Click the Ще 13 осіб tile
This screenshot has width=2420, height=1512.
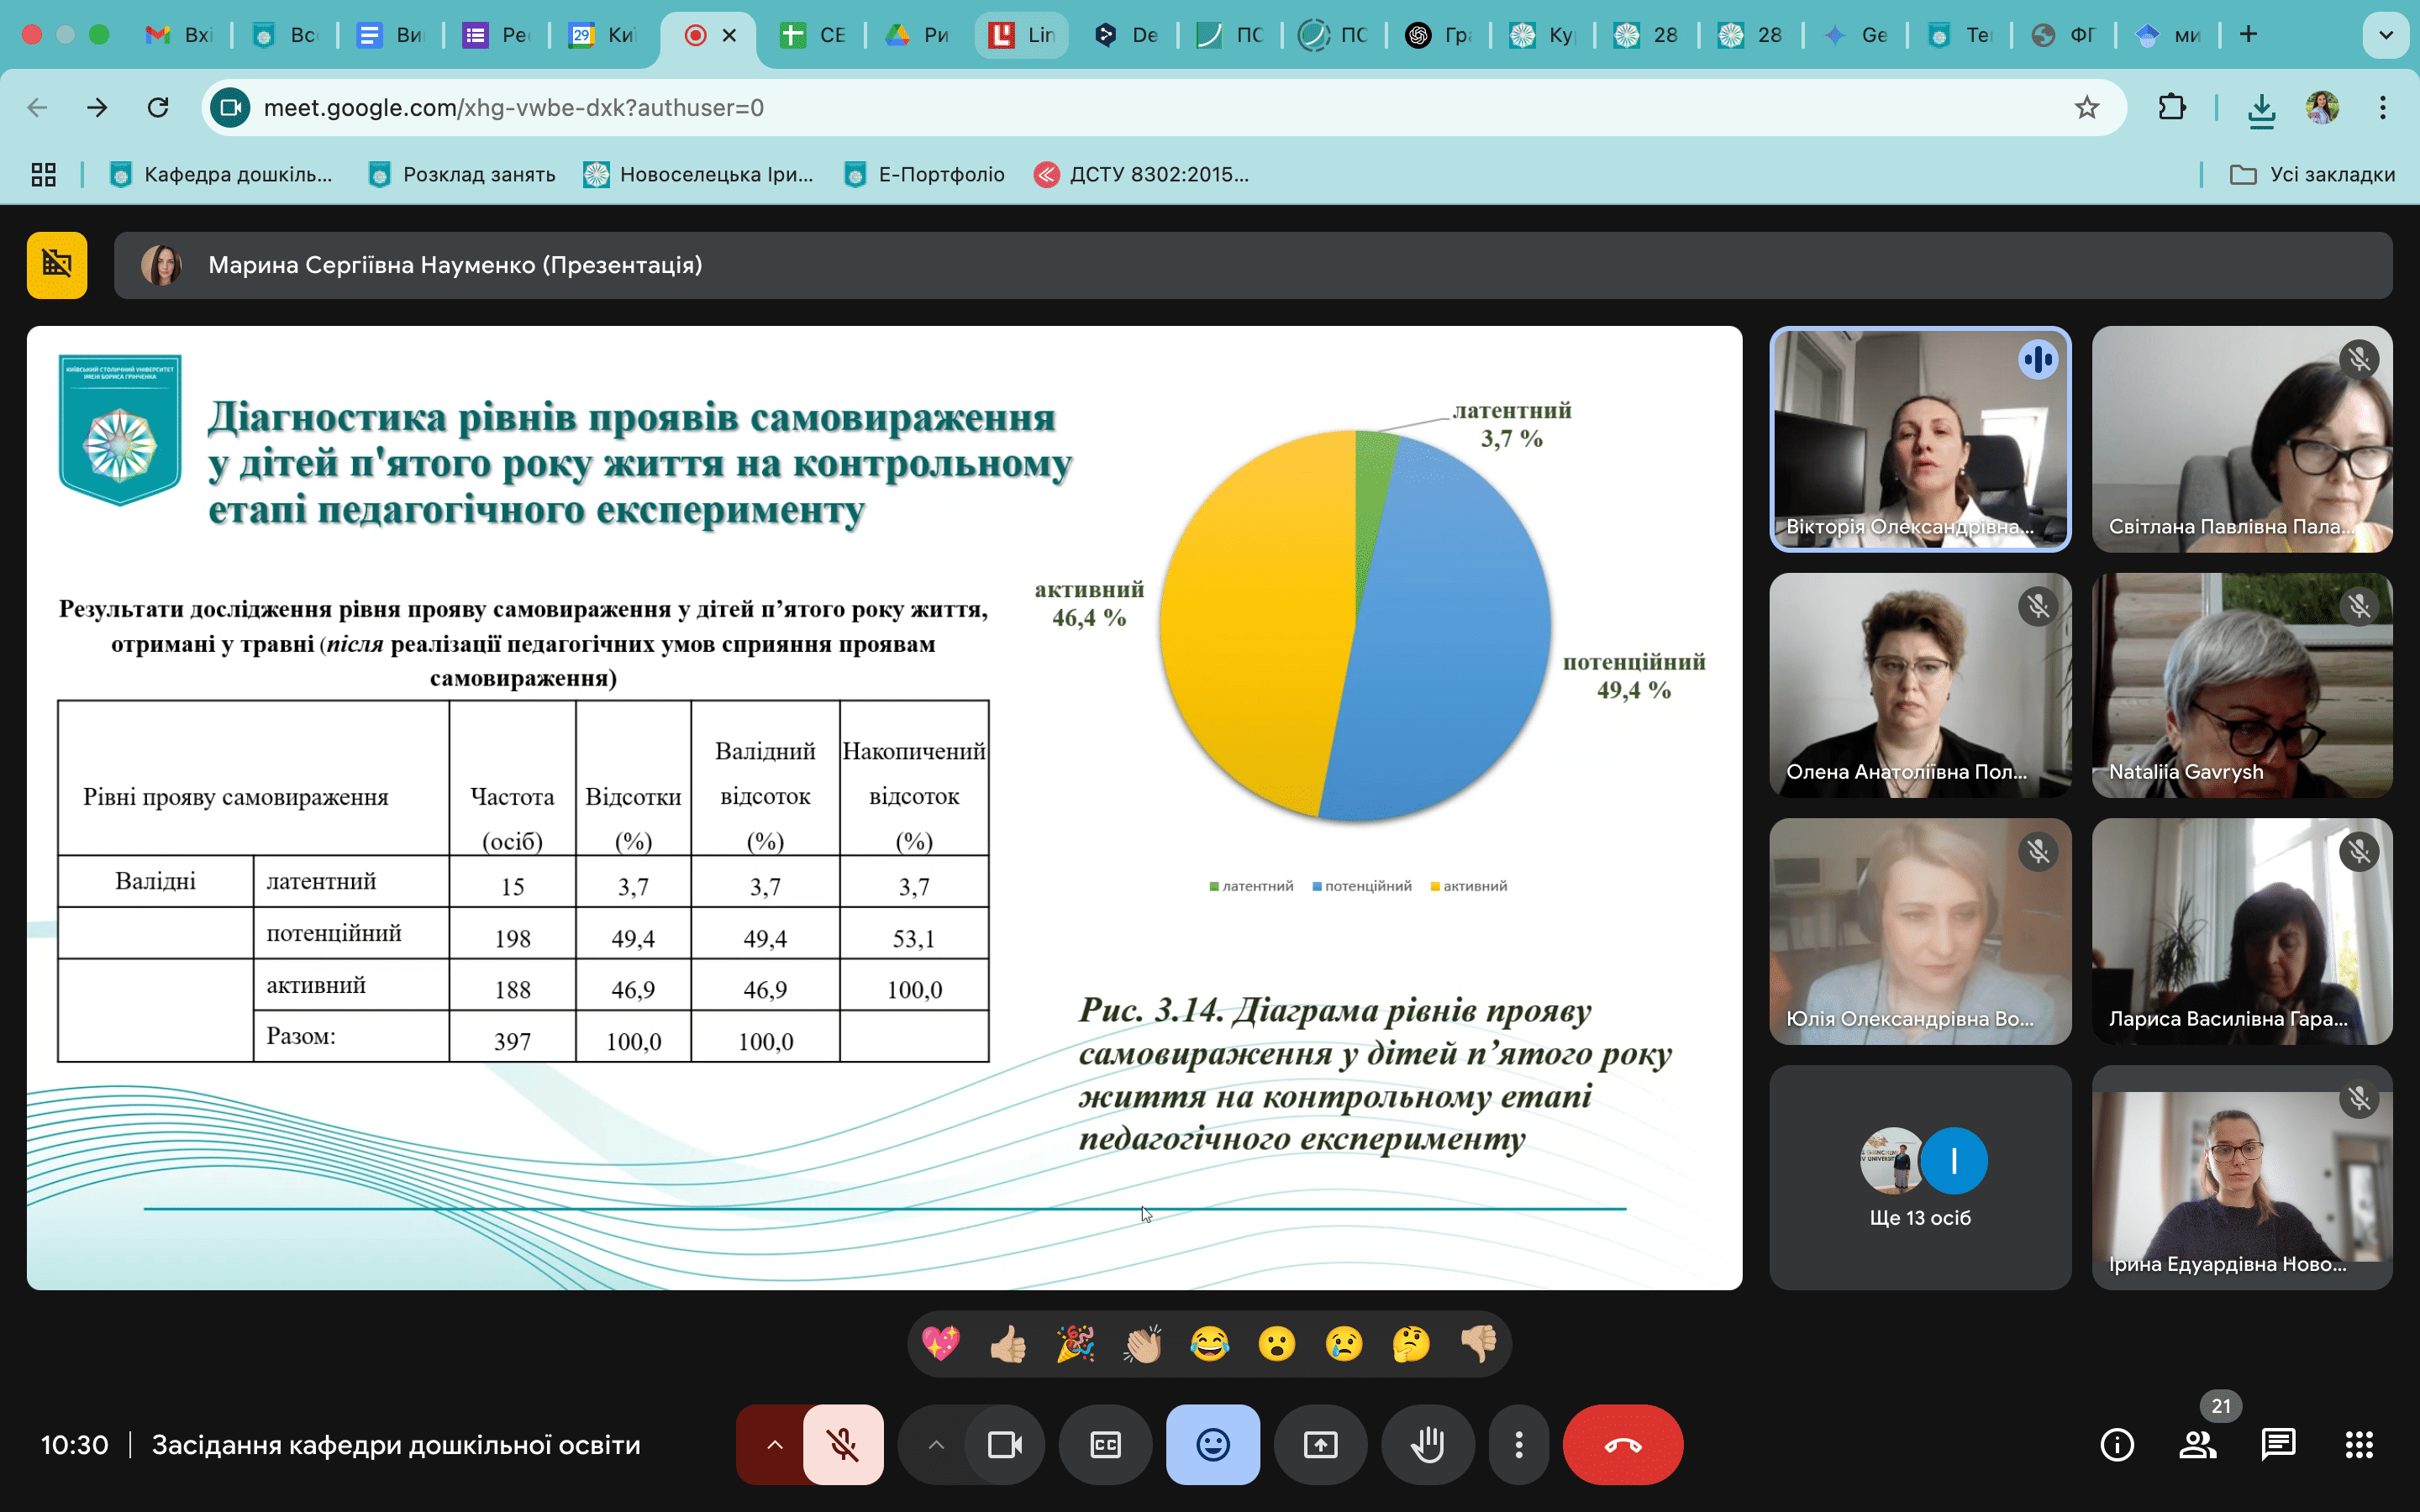point(1919,1177)
